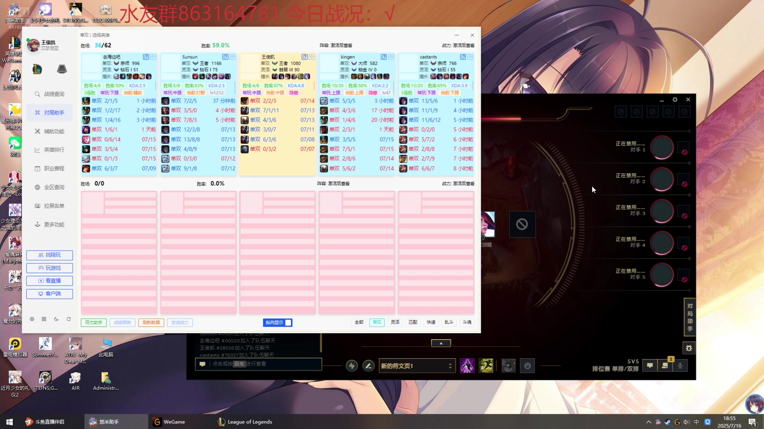
Task: Open 对局助手 in the sidebar
Action: 50,113
